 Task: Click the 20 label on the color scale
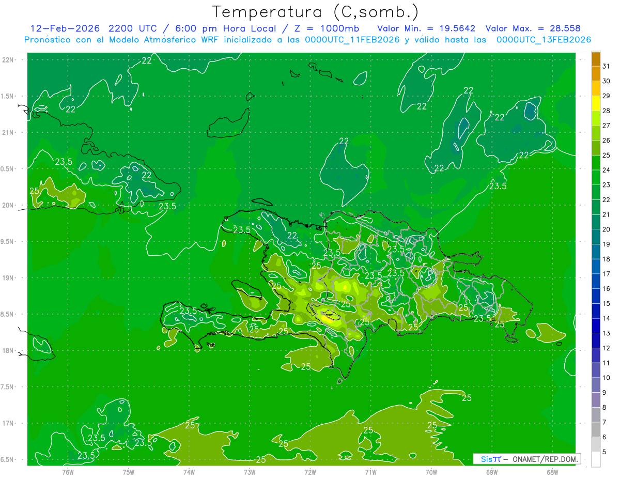[x=607, y=229]
